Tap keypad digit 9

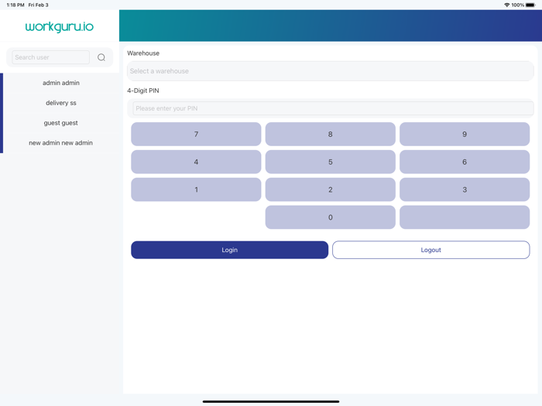(x=465, y=134)
